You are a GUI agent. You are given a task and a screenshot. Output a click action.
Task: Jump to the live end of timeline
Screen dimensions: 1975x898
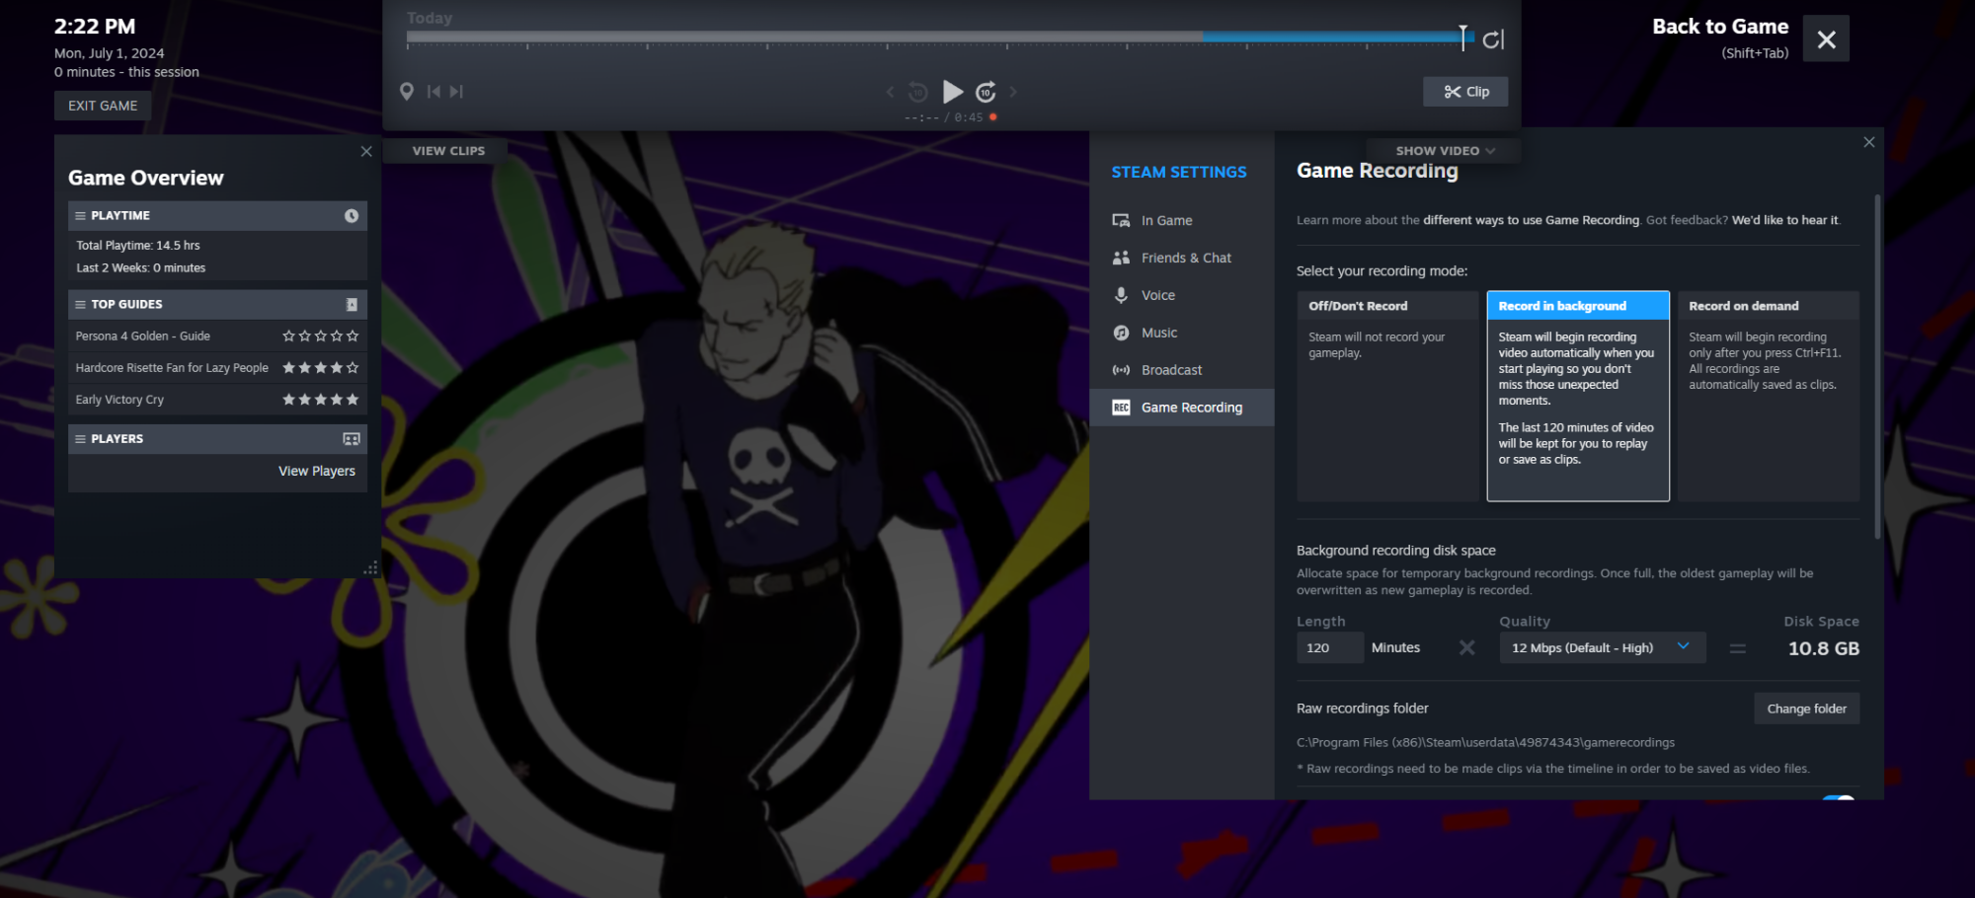[x=1493, y=39]
